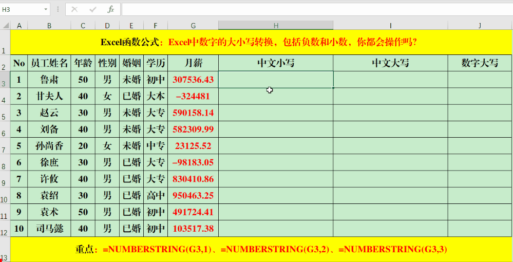Click the 中专 education cell
The height and width of the screenshot is (262, 513).
click(156, 146)
